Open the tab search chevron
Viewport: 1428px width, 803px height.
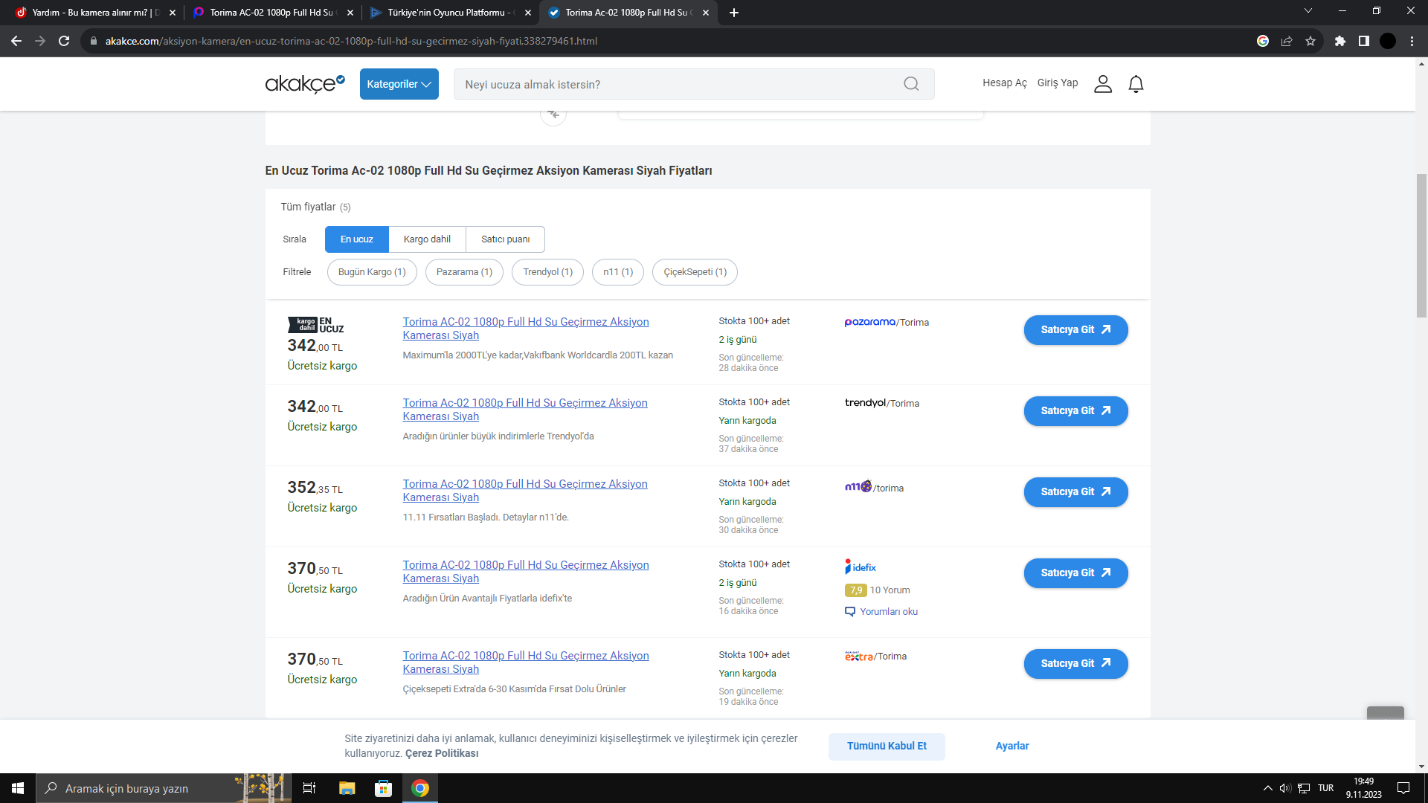point(1308,11)
